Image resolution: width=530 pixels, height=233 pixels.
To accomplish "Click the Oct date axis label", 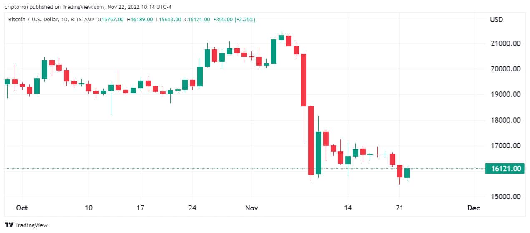I will [22, 208].
